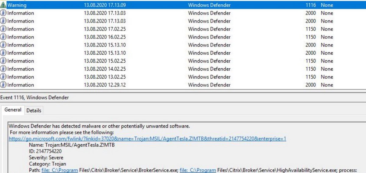Click the Information icon beside 13.08.2020 16.02.25

[x=3, y=37]
